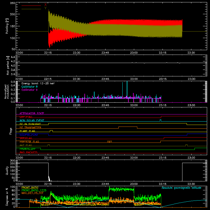
Task: Click the 22:45 time label under Roll period plot
Action: (x=105, y=79)
